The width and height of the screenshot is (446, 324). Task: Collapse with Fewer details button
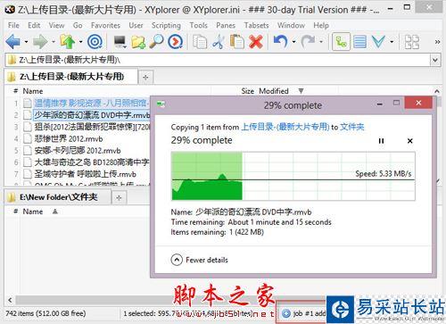pos(200,260)
